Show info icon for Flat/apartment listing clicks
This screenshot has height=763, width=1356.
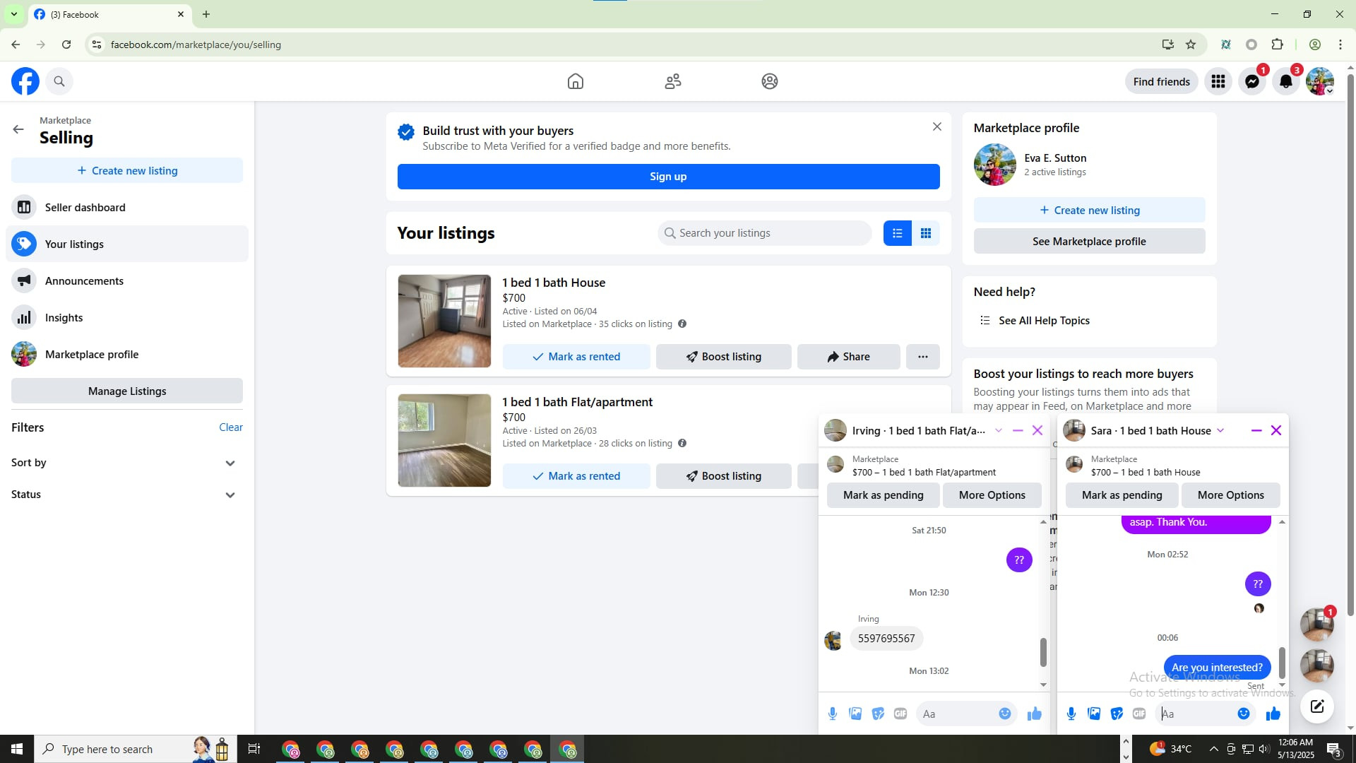click(682, 444)
